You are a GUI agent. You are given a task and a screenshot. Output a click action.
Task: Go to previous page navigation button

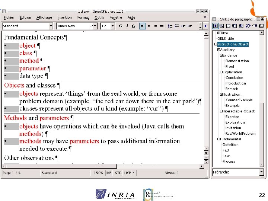[x=206, y=153]
